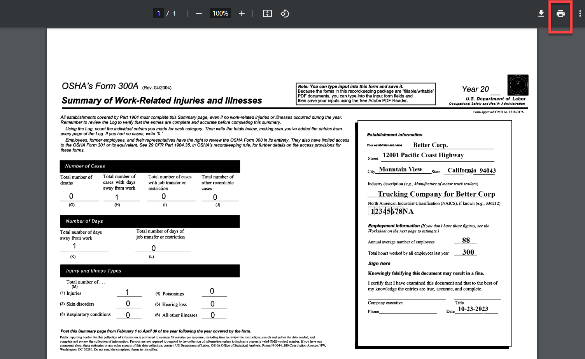
Task: Click the Date field showing 10-23-2023
Action: click(475, 309)
